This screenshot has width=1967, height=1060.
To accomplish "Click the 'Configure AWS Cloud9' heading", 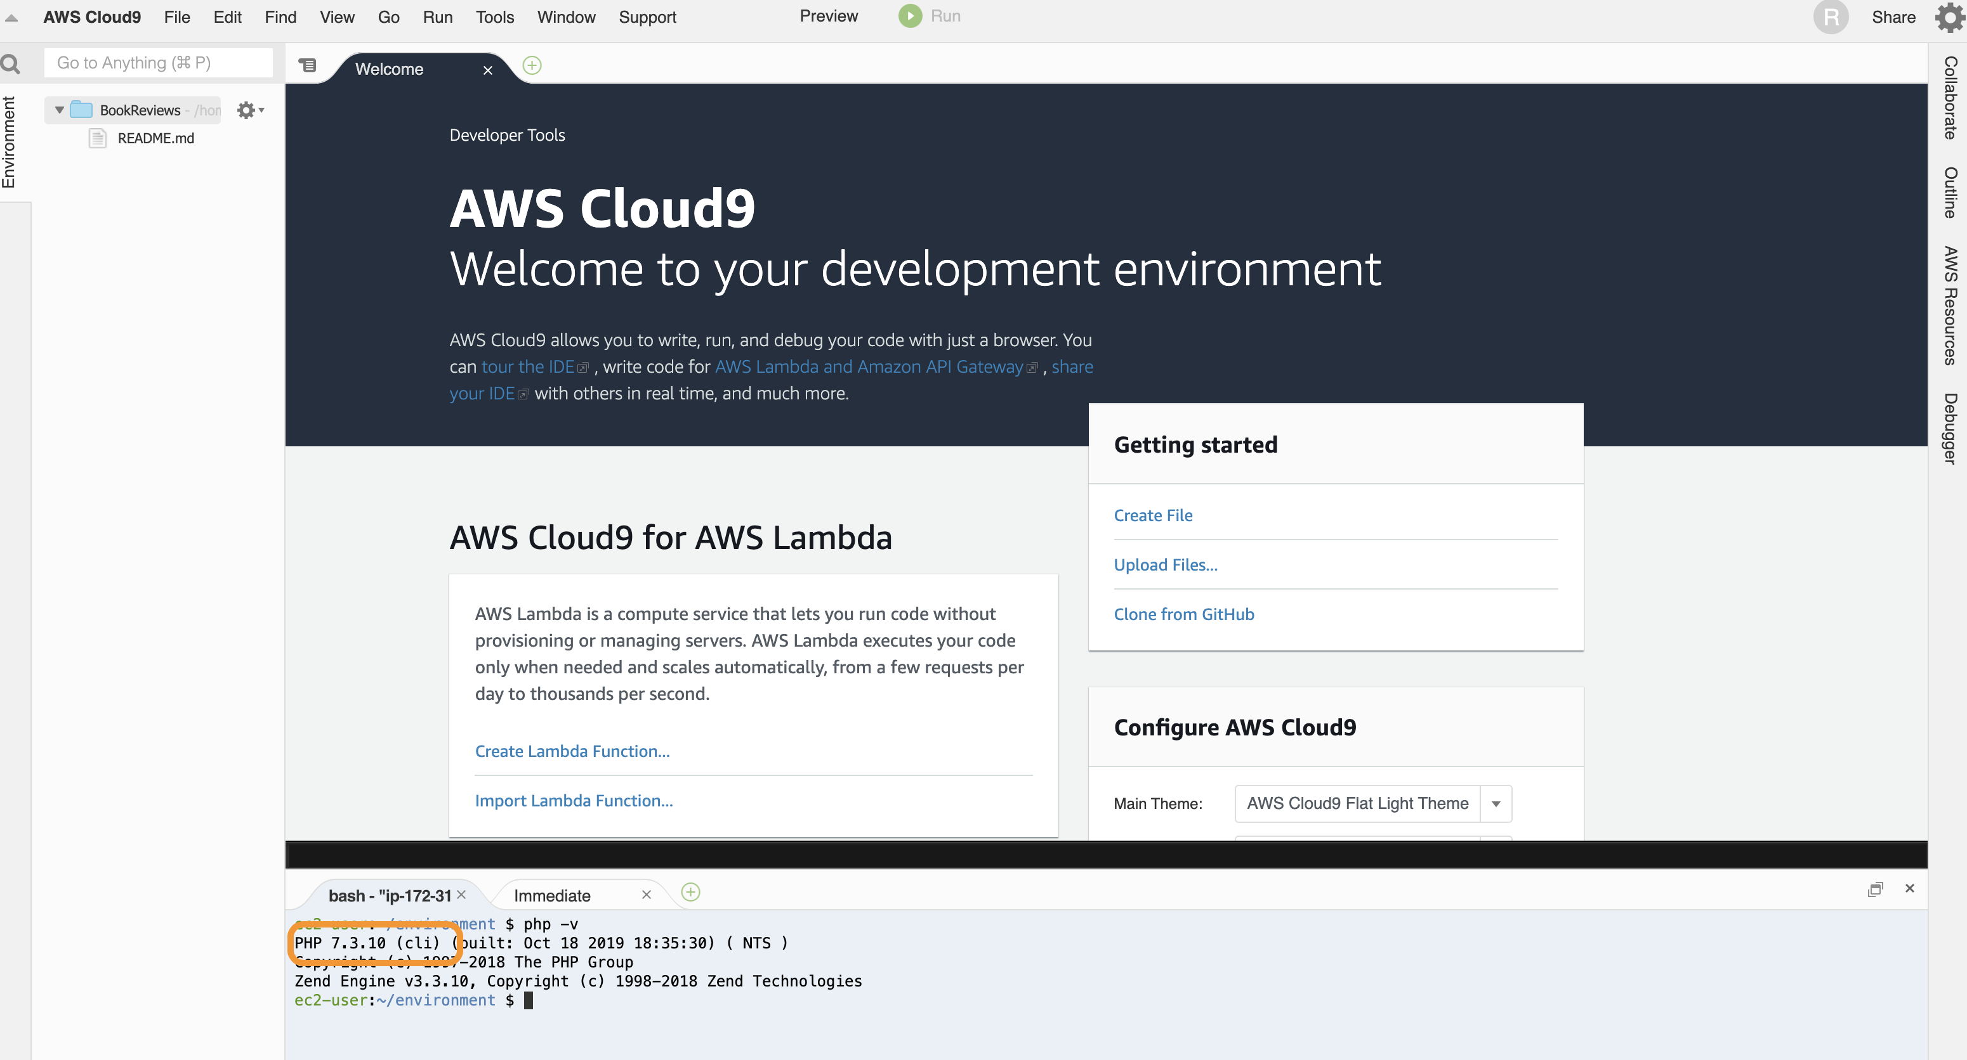I will coord(1235,727).
